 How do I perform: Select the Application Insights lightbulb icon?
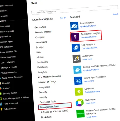point(75,37)
